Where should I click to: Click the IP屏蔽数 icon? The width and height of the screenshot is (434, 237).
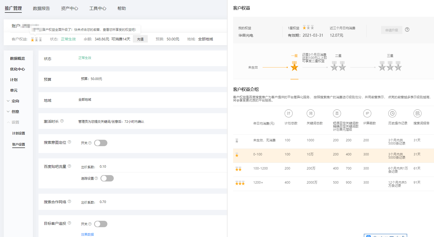(367, 113)
